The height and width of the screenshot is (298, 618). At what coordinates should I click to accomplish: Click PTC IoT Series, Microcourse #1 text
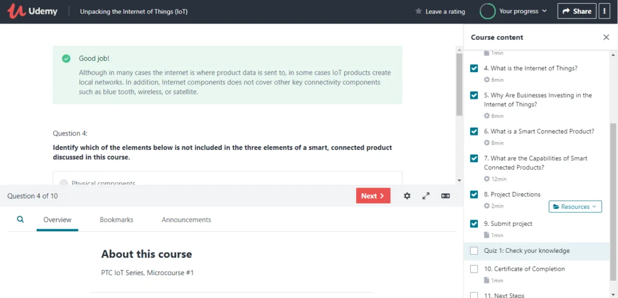[147, 273]
